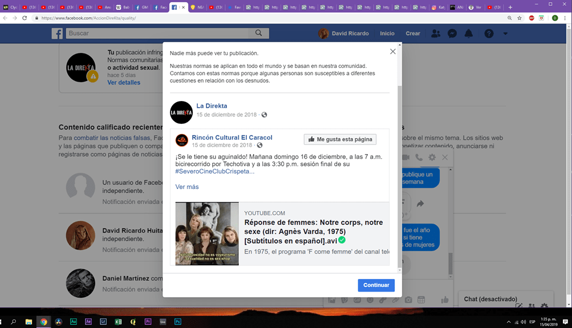Screen dimensions: 572x328
Task: Open the Messenger icon in the header
Action: pyautogui.click(x=452, y=34)
